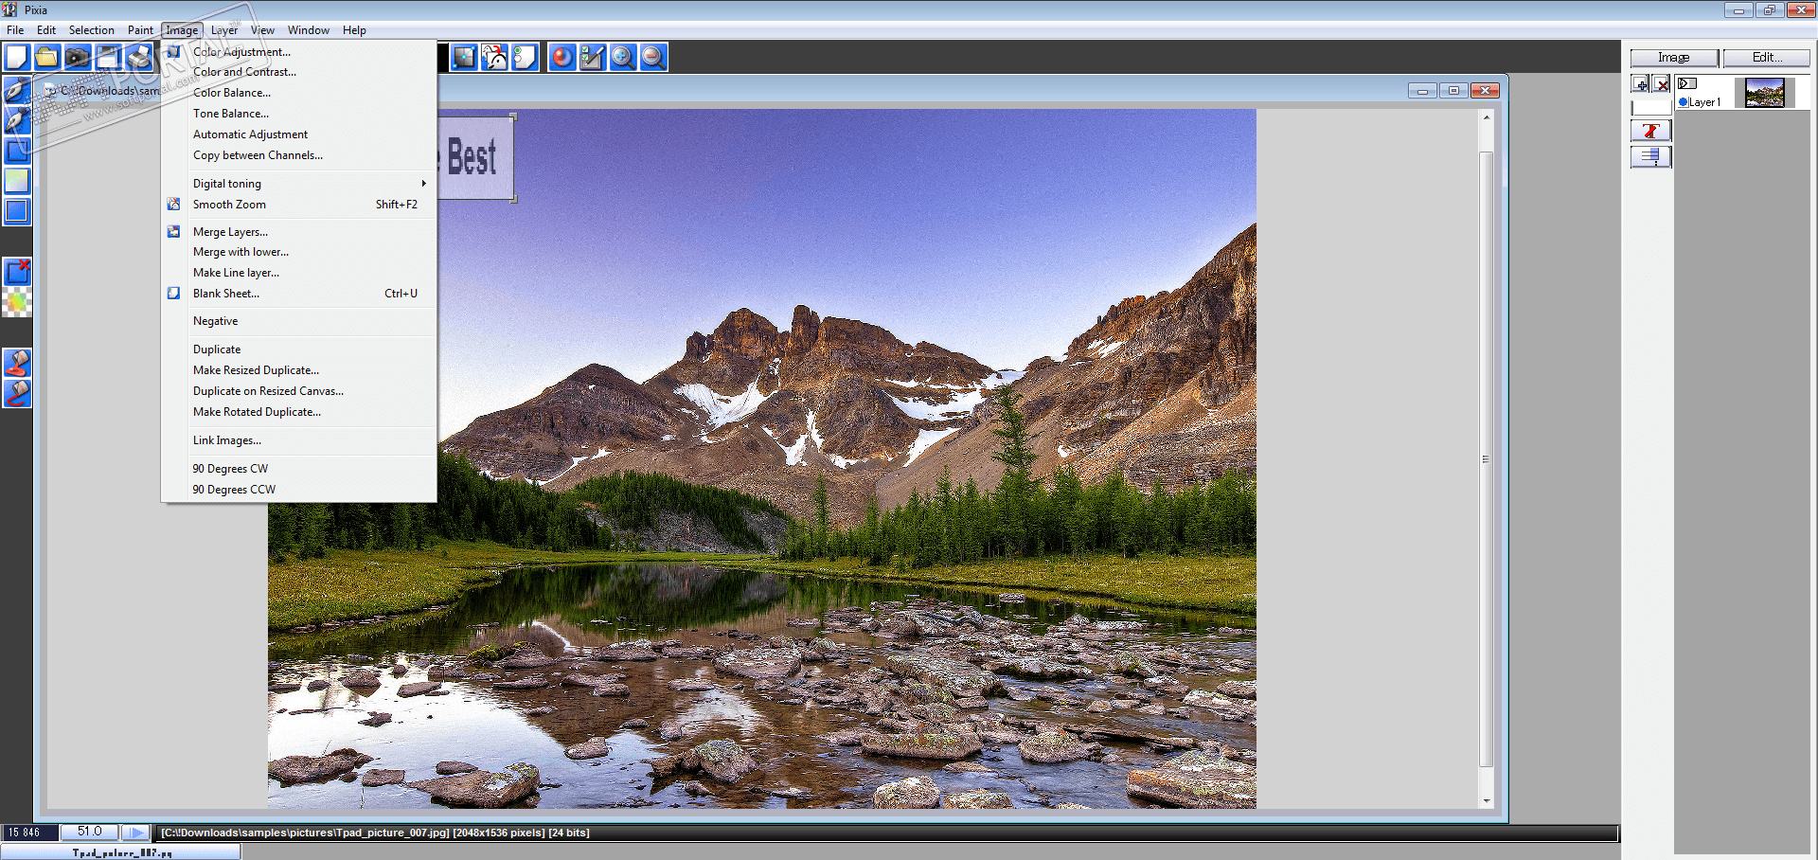
Task: Choose Color Balance... menu item
Action: 298,93
